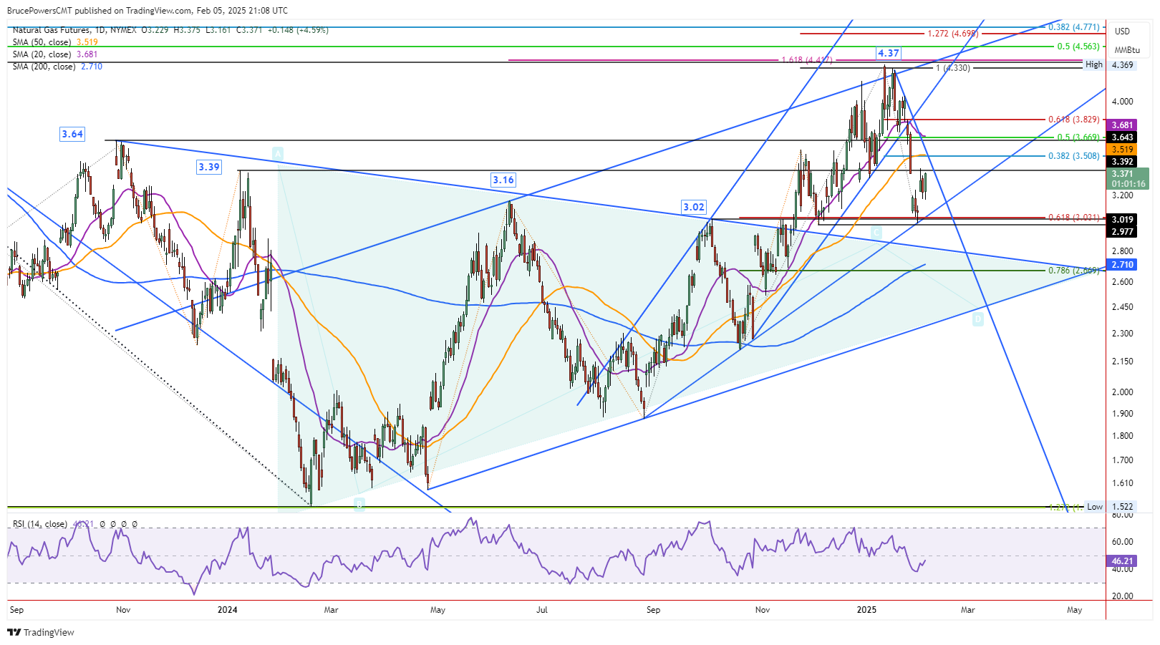Image resolution: width=1160 pixels, height=645 pixels.
Task: Select the 2024 label on time axis
Action: [x=228, y=610]
